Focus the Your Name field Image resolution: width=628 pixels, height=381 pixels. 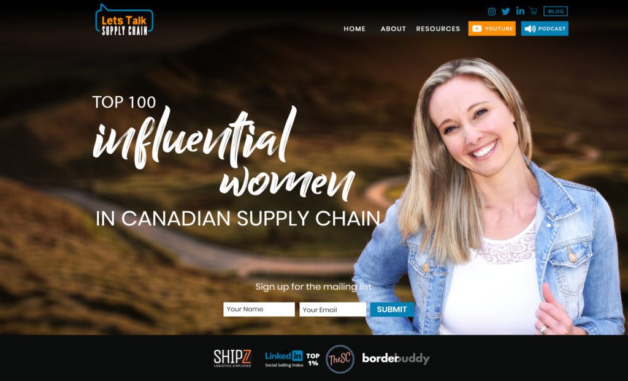[x=259, y=309]
